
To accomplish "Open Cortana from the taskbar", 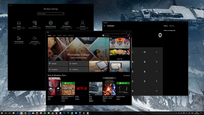I will point(6,113).
